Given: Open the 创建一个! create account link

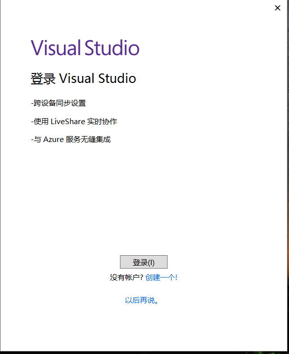Looking at the screenshot, I should click(x=161, y=277).
